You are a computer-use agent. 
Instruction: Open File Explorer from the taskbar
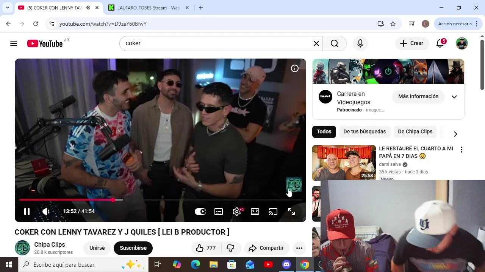coord(214,265)
